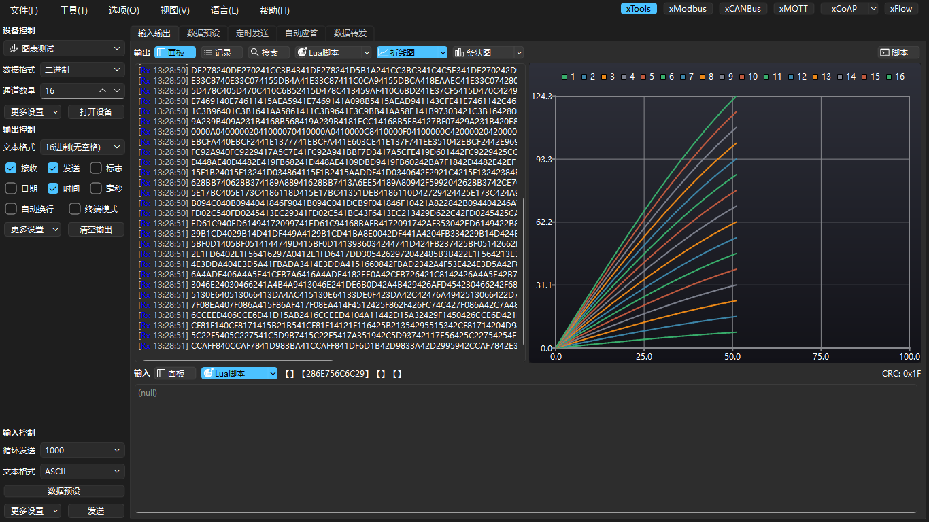
Task: Open the 脚本 script console button
Action: (x=898, y=52)
